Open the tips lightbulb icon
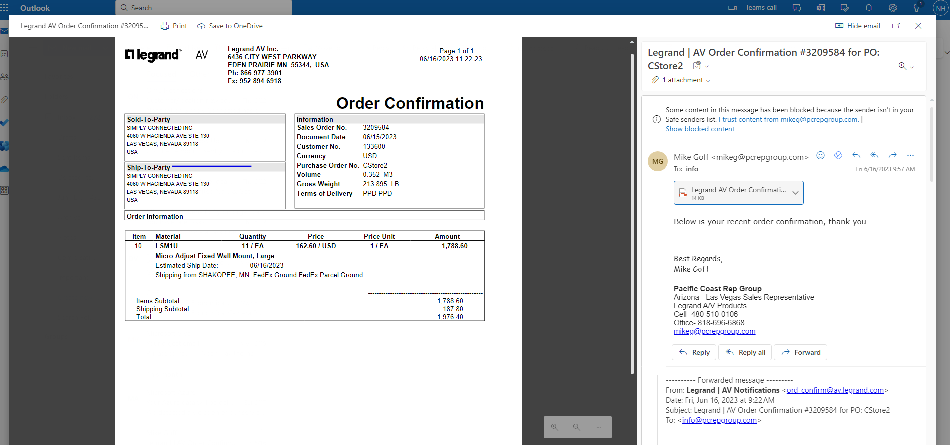This screenshot has width=950, height=445. [x=917, y=8]
